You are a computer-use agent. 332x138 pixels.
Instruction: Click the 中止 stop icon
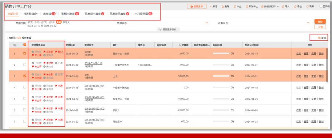tap(235, 6)
